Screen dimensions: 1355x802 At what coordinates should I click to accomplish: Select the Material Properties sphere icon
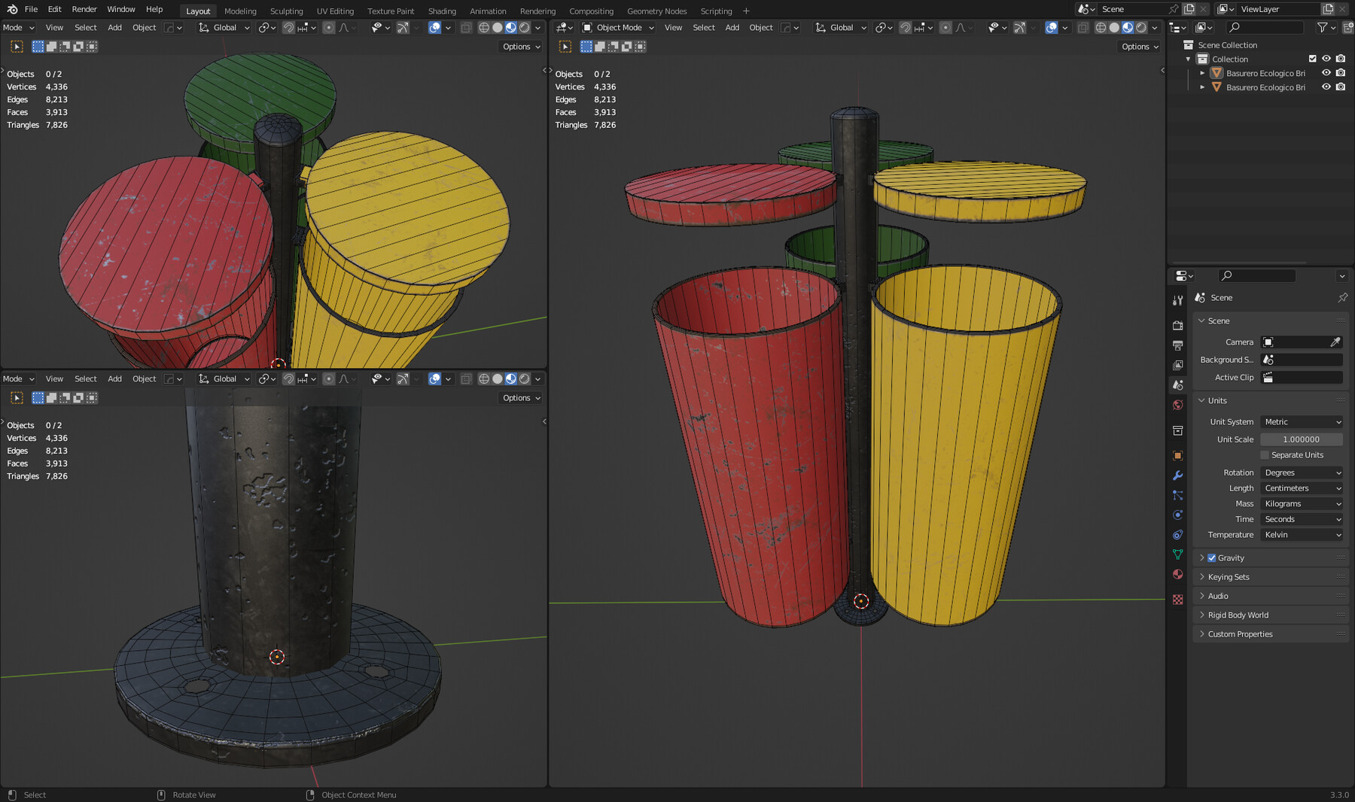point(1178,574)
